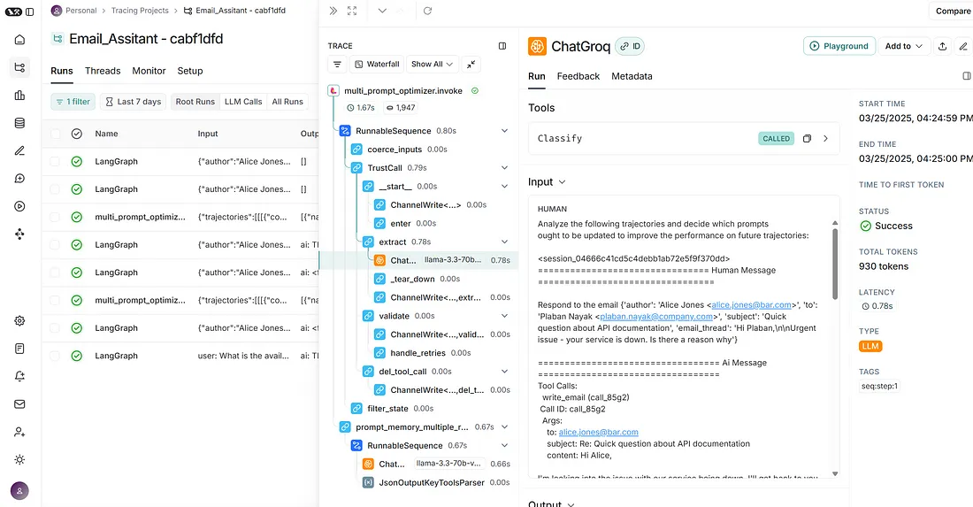Copy the Classify tool with copy icon
The width and height of the screenshot is (973, 507).
click(807, 139)
